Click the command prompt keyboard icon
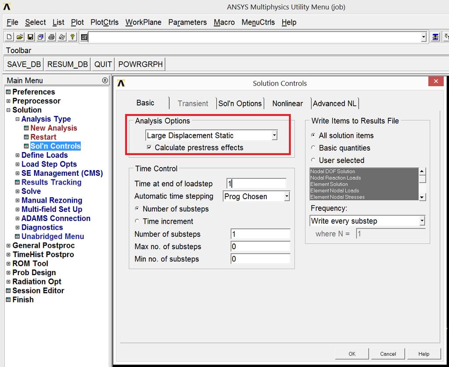 [x=84, y=37]
